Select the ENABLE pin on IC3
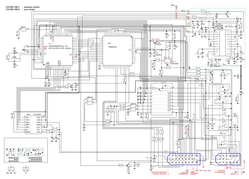The width and height of the screenshot is (249, 179). click(x=228, y=34)
